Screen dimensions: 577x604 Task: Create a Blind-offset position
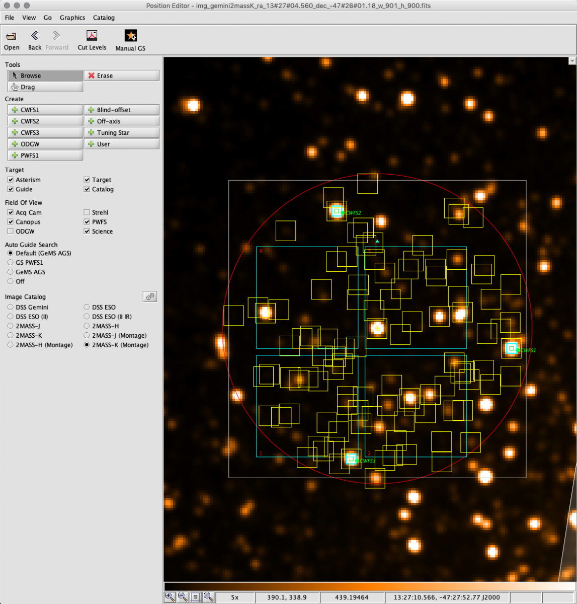(122, 110)
